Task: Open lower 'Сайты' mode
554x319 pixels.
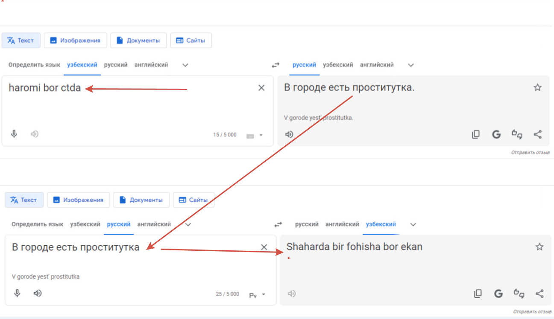Action: [194, 200]
